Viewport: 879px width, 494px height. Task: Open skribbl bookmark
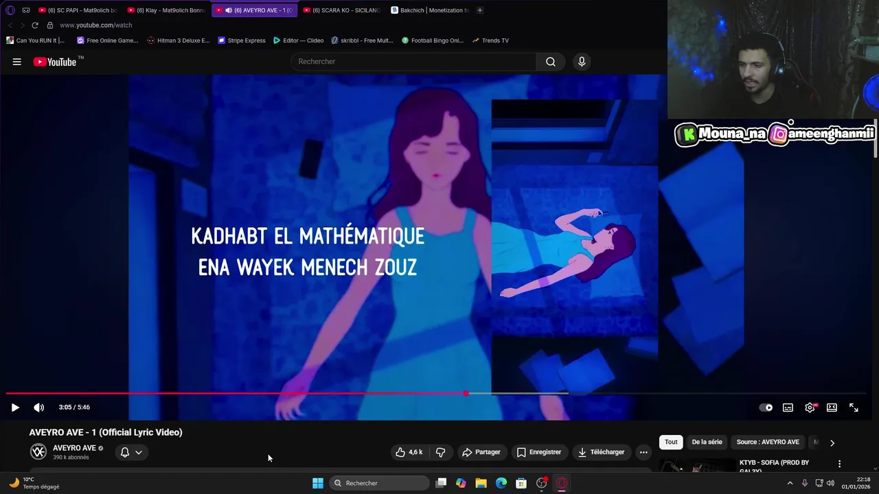pyautogui.click(x=362, y=40)
